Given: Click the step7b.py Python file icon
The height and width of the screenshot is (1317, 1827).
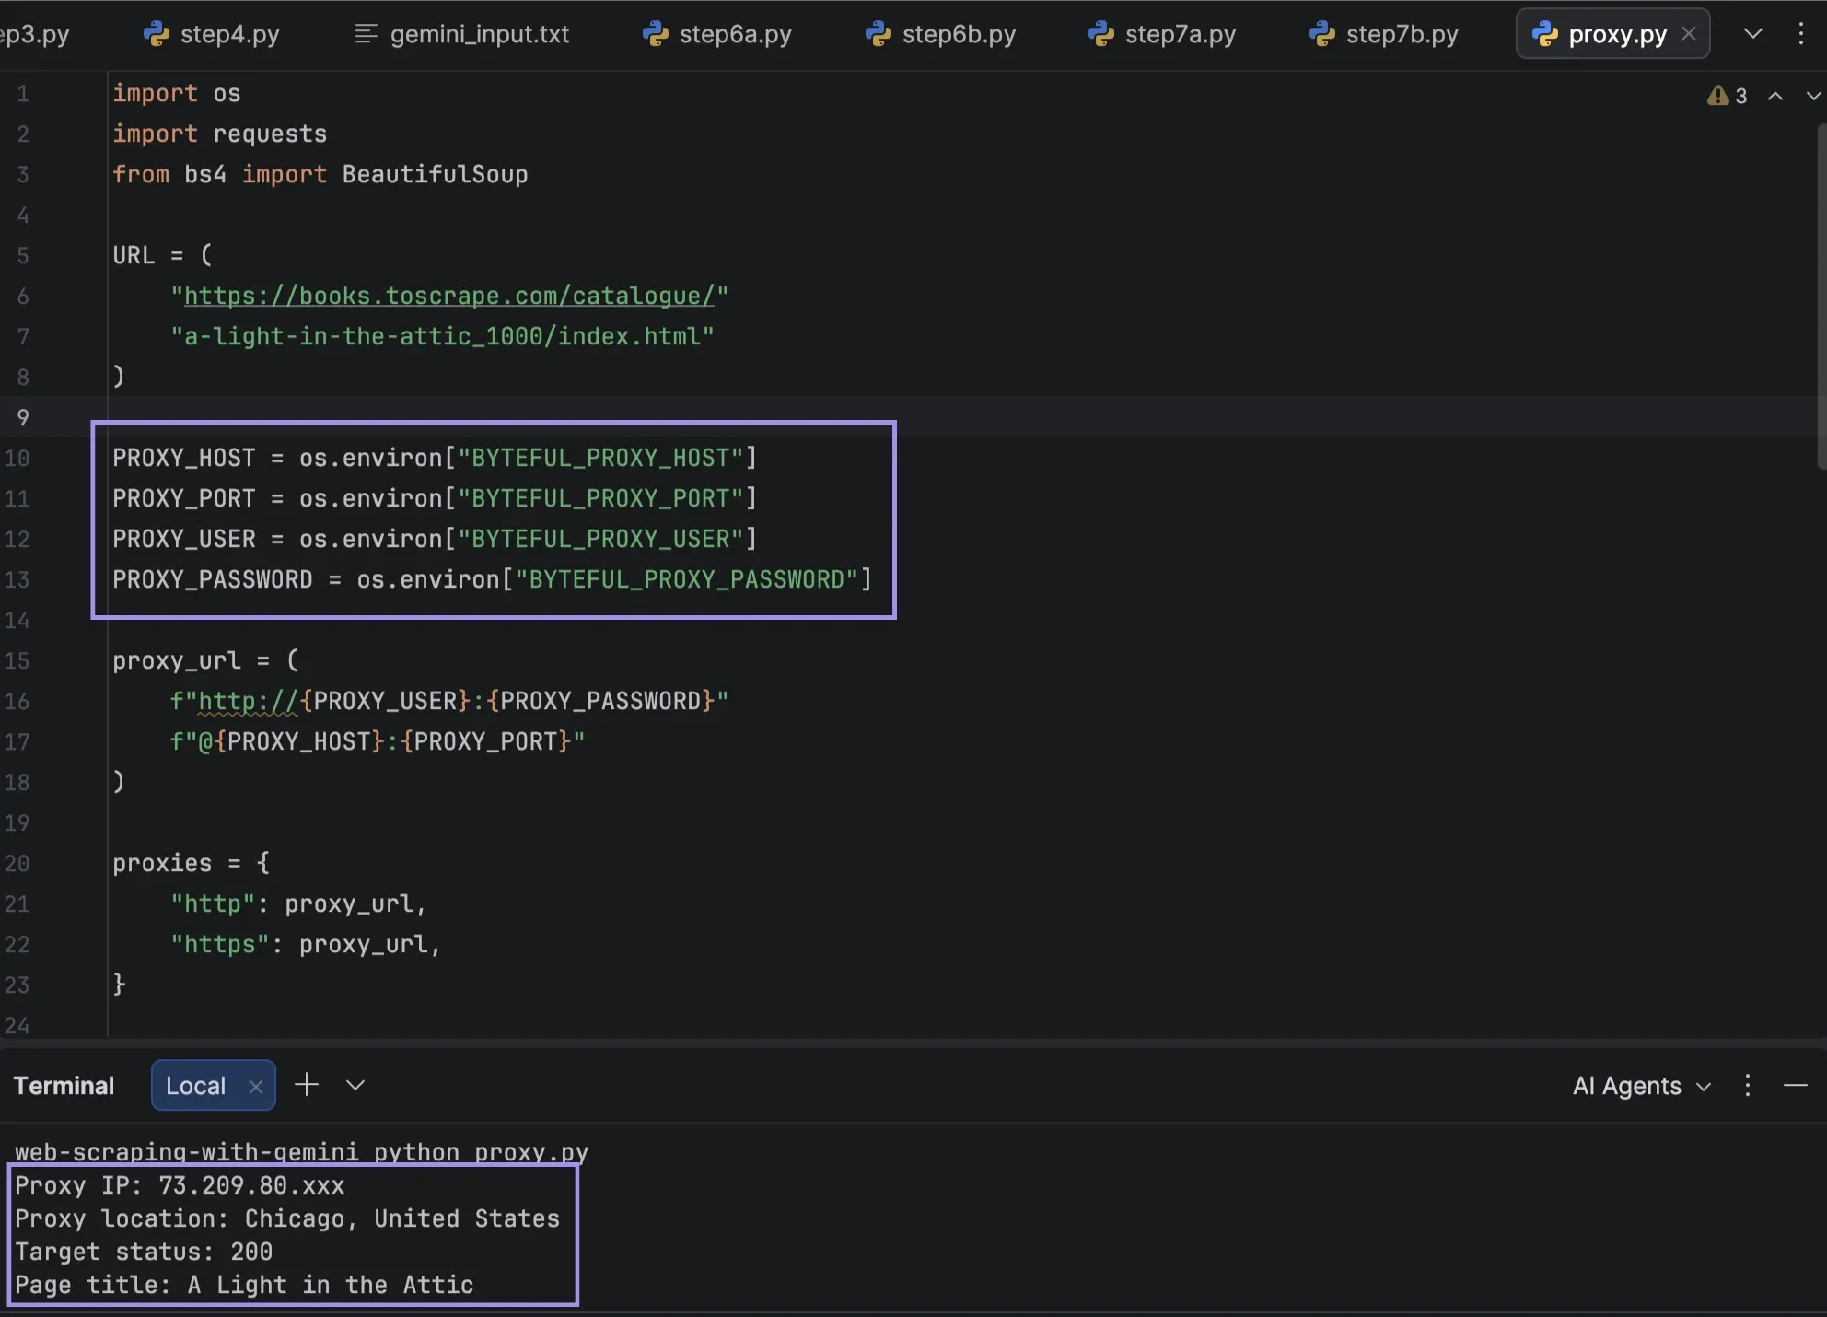Looking at the screenshot, I should 1322,34.
